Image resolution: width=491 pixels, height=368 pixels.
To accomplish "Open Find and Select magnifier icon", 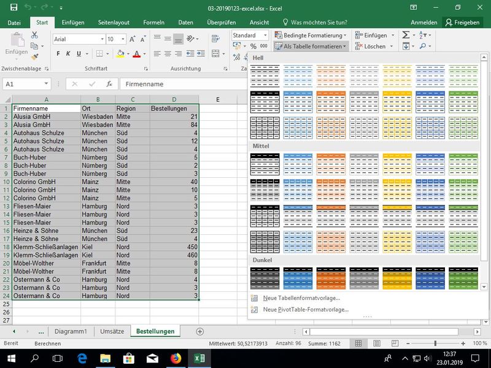I will (x=423, y=47).
